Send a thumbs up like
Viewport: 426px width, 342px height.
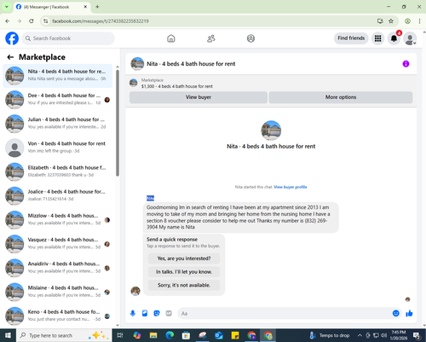pyautogui.click(x=409, y=313)
